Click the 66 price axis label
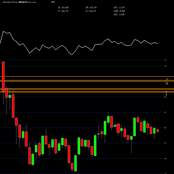 (x=165, y=97)
